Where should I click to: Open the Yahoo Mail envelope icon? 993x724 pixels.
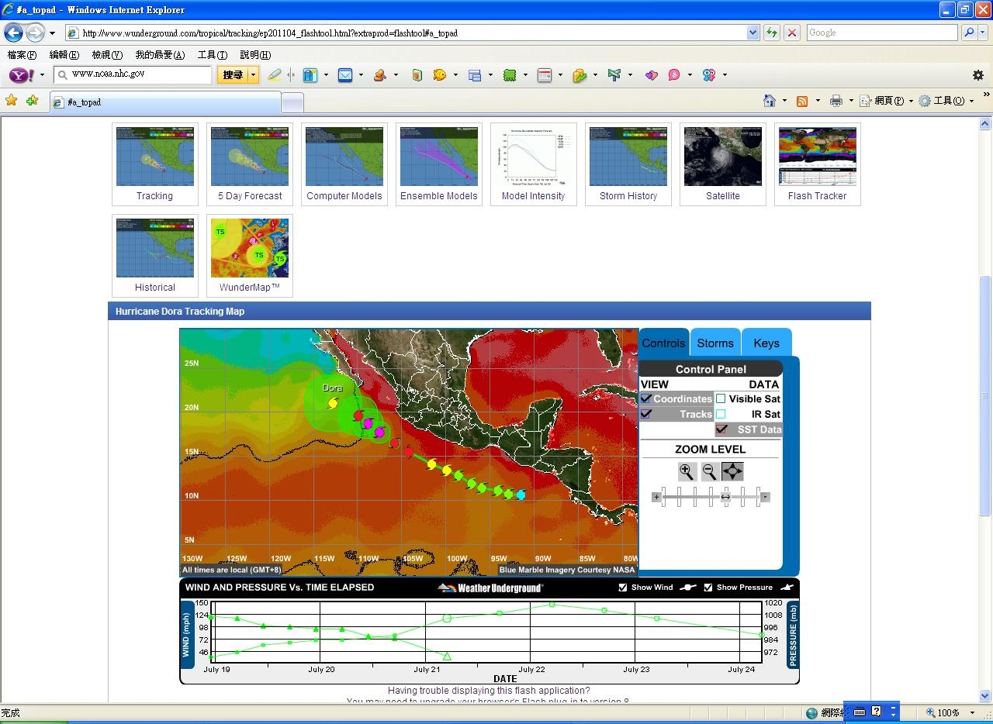click(345, 75)
